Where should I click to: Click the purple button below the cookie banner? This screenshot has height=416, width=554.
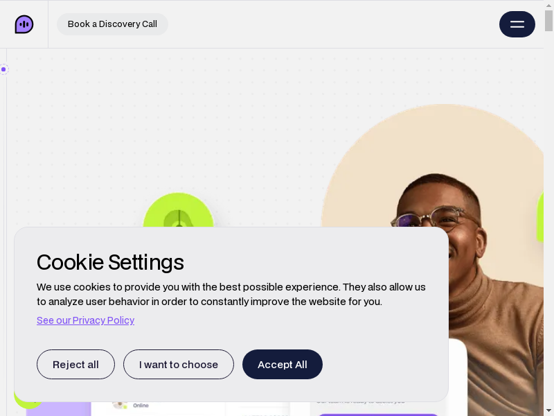point(377,413)
